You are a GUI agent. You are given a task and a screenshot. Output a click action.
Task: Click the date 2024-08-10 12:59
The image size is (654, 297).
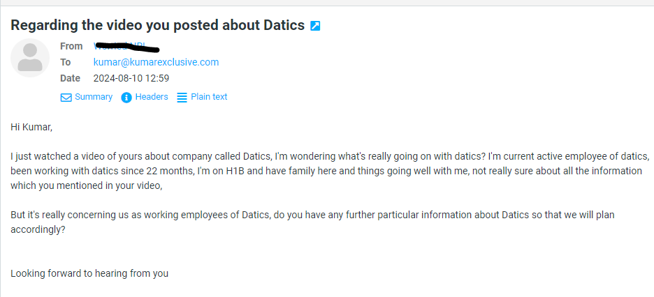click(x=131, y=78)
